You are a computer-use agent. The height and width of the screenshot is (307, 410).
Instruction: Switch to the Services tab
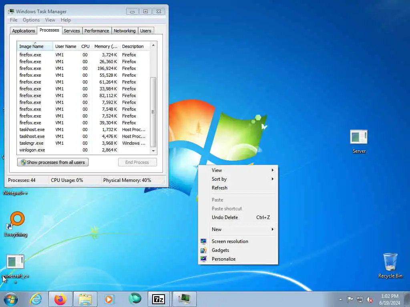[72, 31]
